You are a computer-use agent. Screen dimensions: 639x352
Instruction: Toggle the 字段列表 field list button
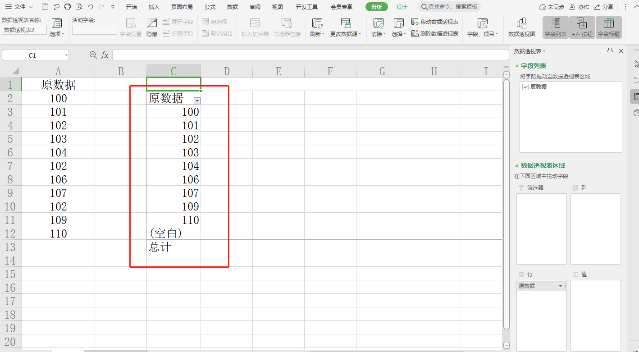pos(555,27)
